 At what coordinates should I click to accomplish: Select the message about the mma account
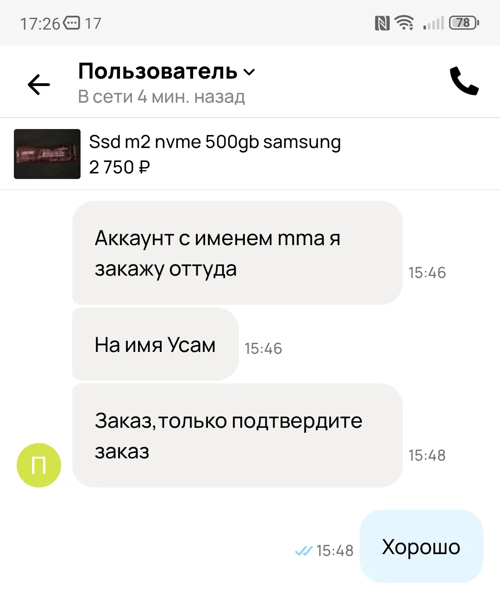click(x=237, y=253)
